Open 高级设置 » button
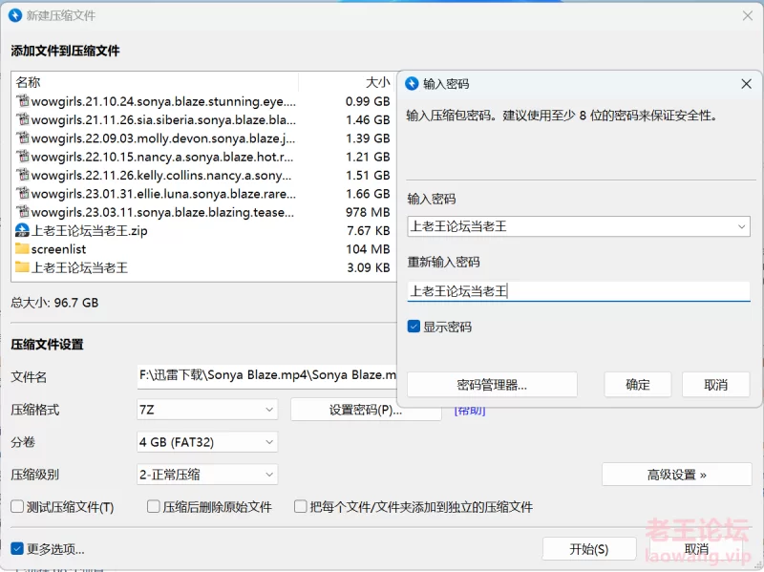This screenshot has width=764, height=572. 677,475
